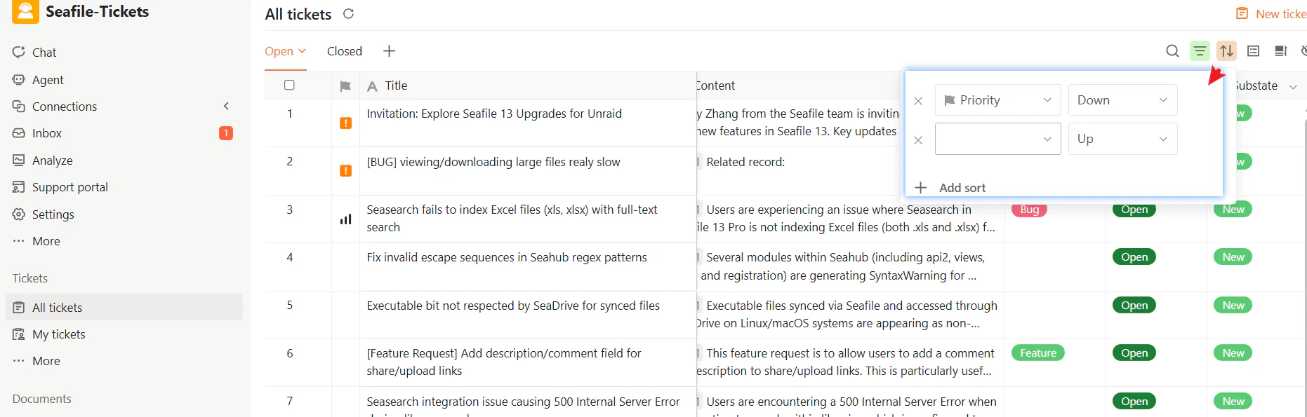Refresh the All tickets view
Image resolution: width=1307 pixels, height=417 pixels.
tap(348, 14)
